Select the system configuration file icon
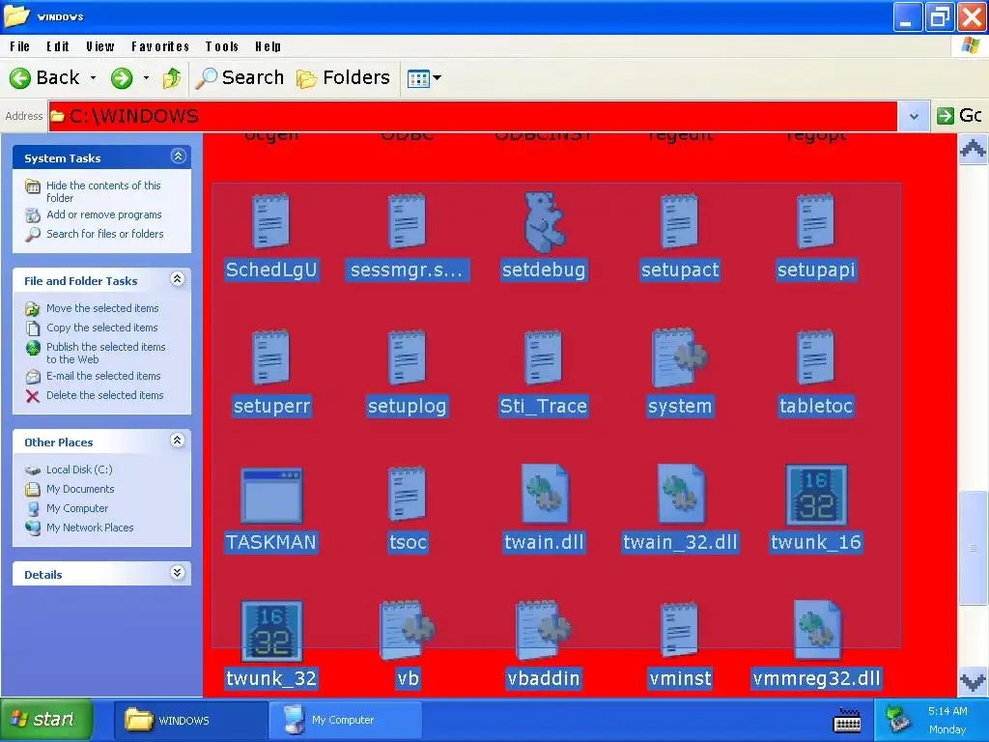 point(679,357)
